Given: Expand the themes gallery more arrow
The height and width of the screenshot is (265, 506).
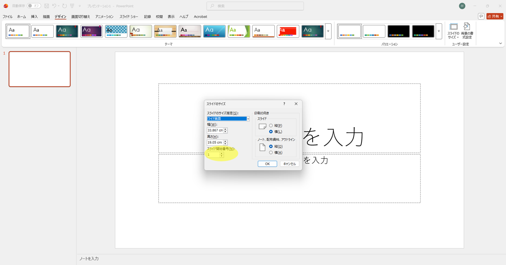Looking at the screenshot, I should point(328,31).
